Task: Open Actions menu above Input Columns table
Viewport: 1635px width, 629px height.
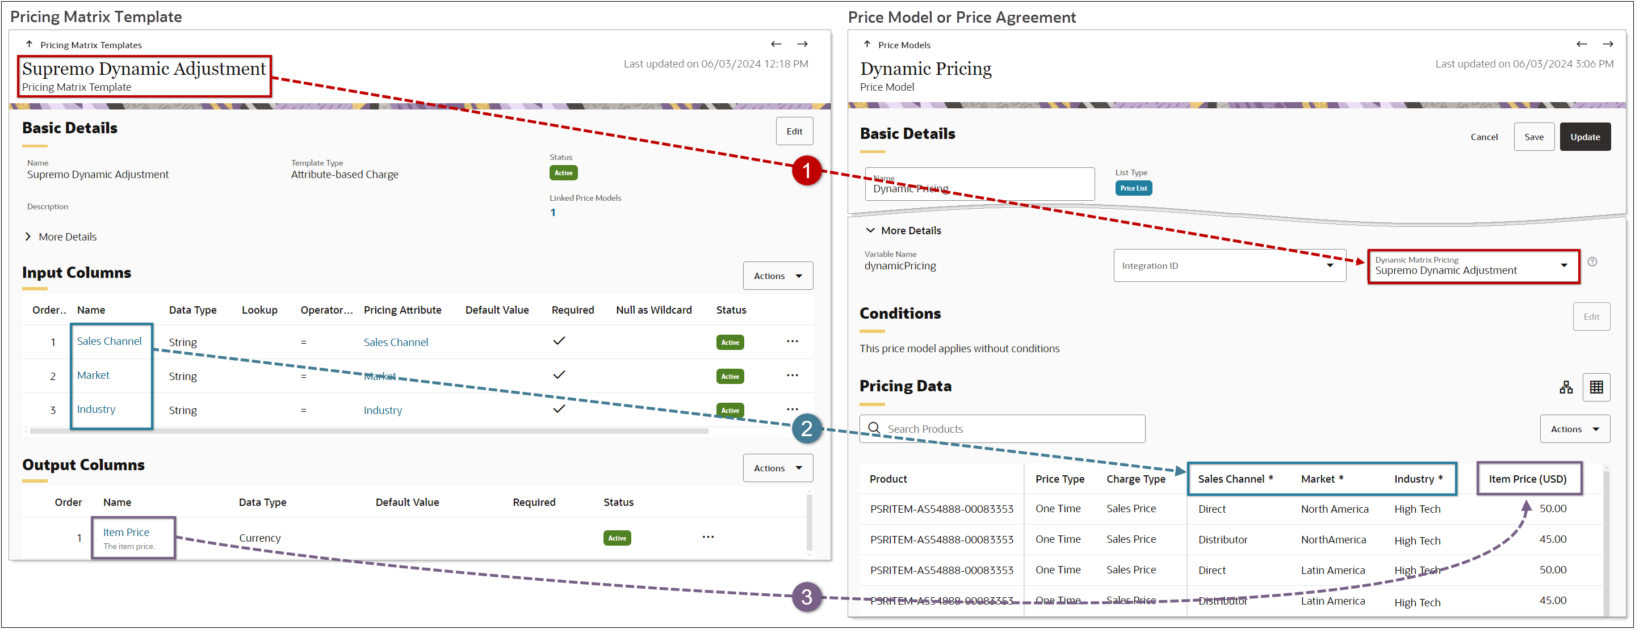Action: click(x=778, y=275)
